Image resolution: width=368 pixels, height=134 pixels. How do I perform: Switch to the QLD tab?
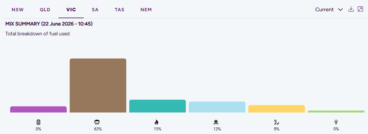point(45,10)
